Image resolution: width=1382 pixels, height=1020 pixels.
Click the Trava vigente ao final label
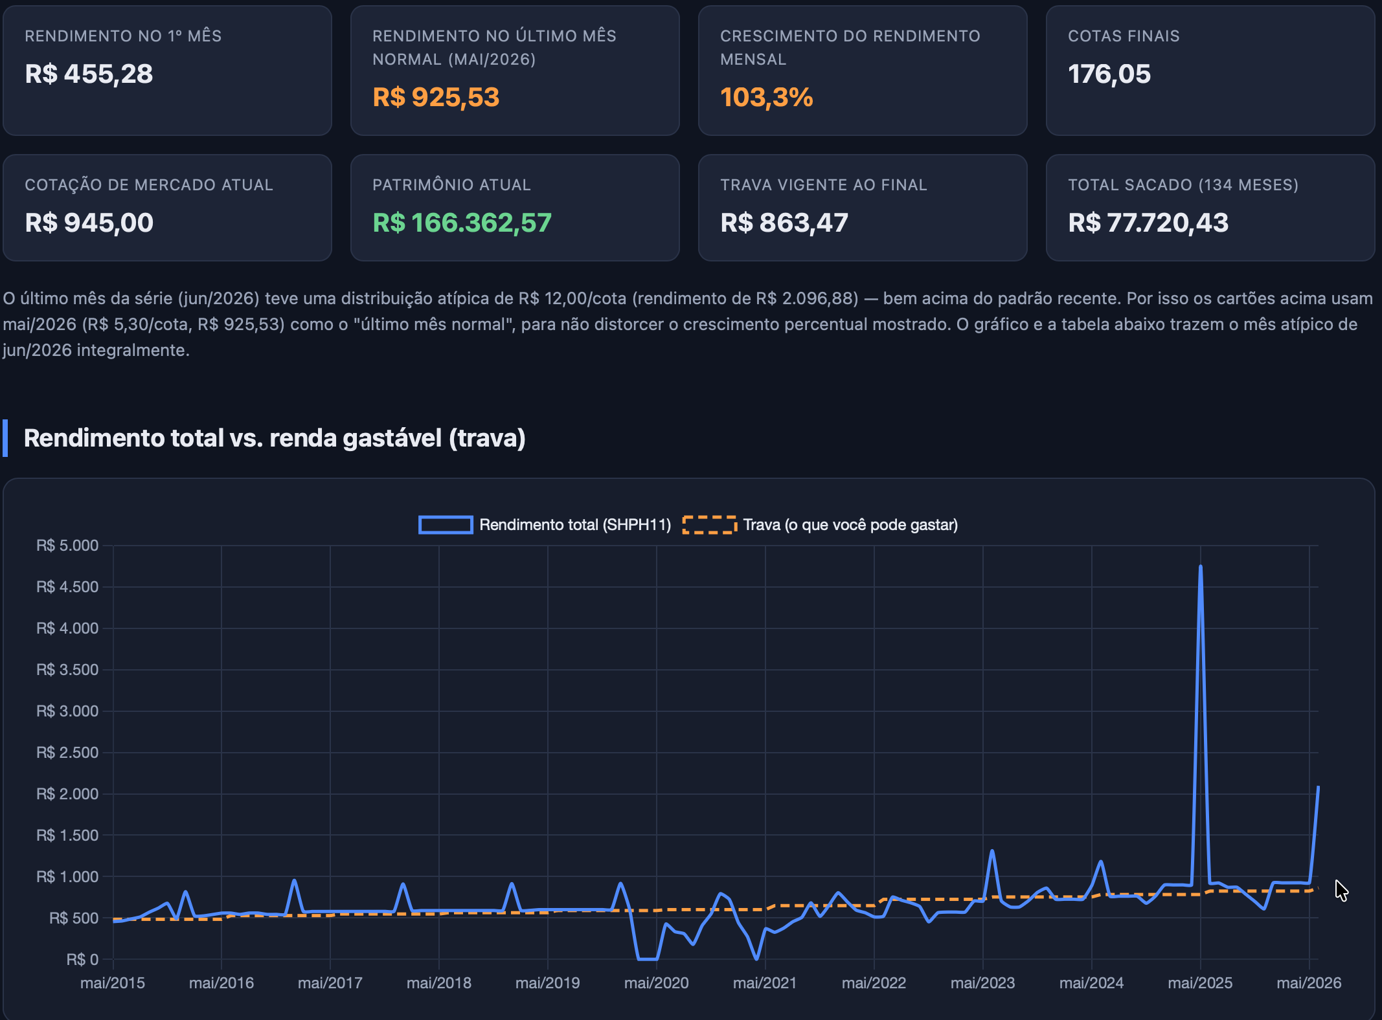(x=824, y=185)
